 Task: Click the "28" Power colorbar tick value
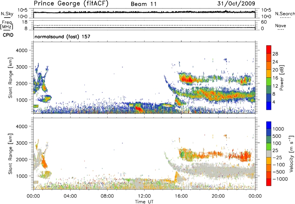point(275,54)
